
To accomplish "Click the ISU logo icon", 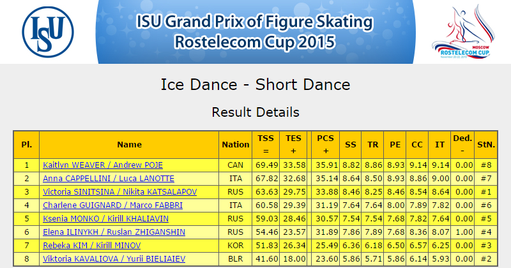I will coord(48,32).
